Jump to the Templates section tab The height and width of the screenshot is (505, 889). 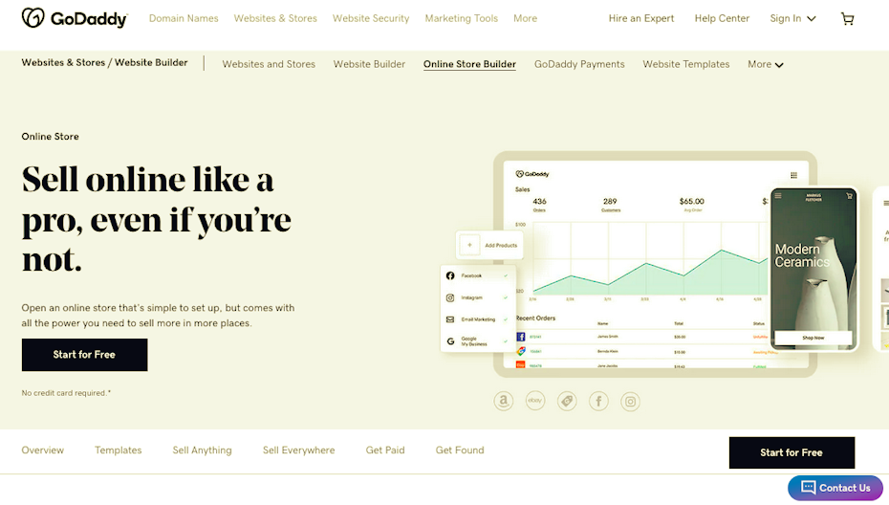coord(119,450)
